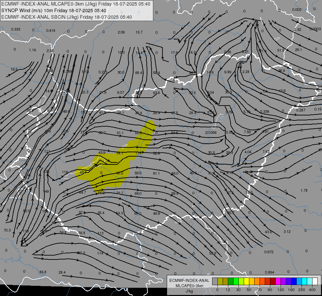Select the map value 7.63
322x296 pixels.
266,152
